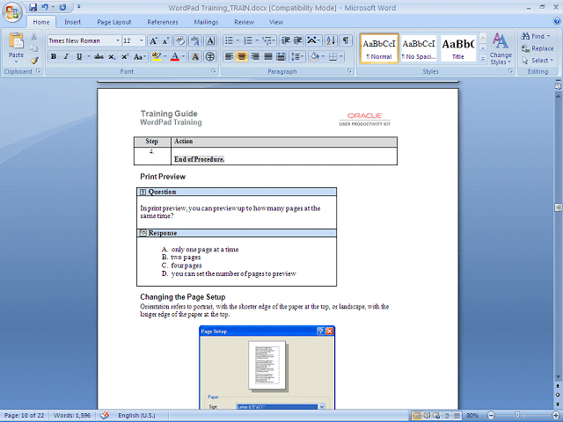Screen dimensions: 563x422
Task: Open the font name dropdown
Action: pyautogui.click(x=117, y=40)
